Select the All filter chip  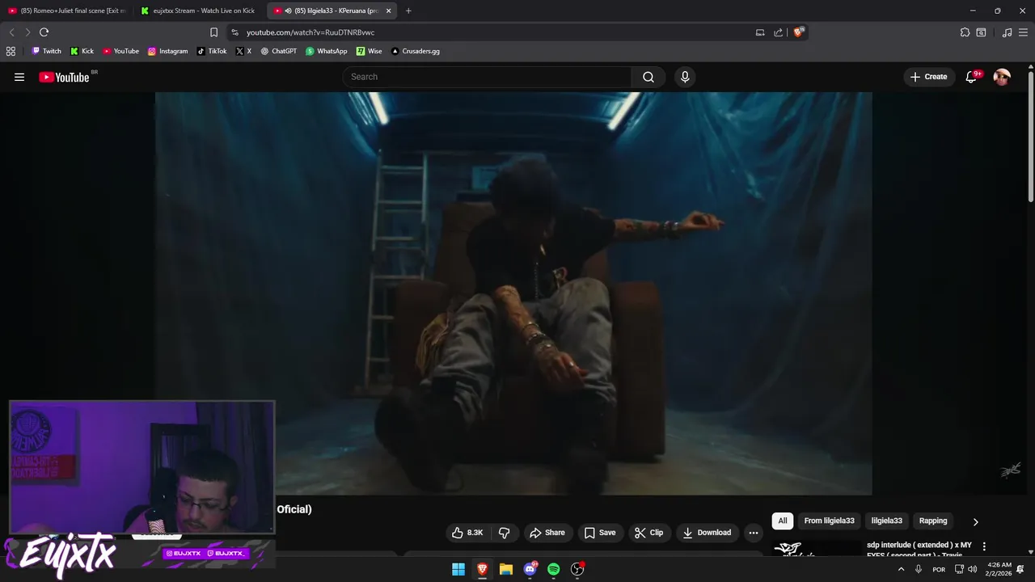(783, 521)
